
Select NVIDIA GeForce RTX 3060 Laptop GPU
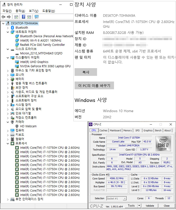pyautogui.click(x=45, y=66)
